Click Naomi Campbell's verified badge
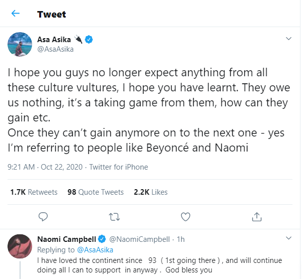Image resolution: width=302 pixels, height=279 pixels. pyautogui.click(x=102, y=239)
